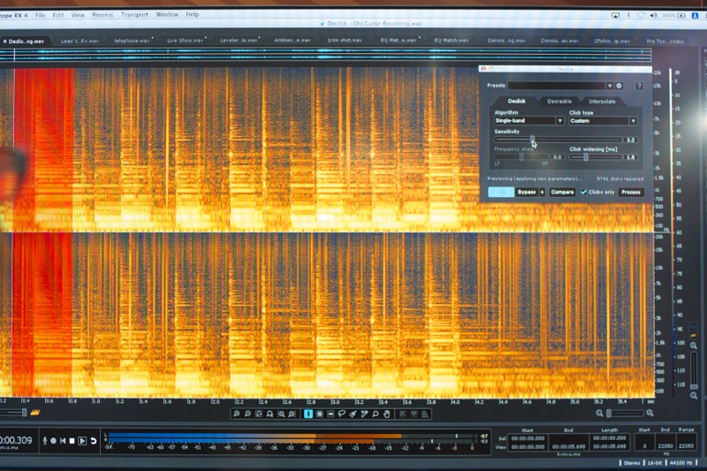
Task: Click the Compare button
Action: click(x=562, y=192)
